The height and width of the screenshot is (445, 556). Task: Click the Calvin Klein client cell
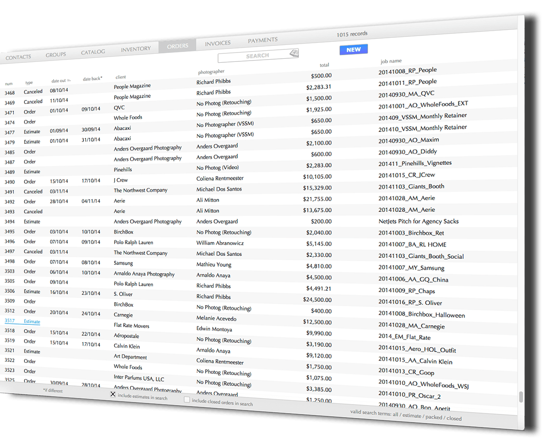point(127,346)
